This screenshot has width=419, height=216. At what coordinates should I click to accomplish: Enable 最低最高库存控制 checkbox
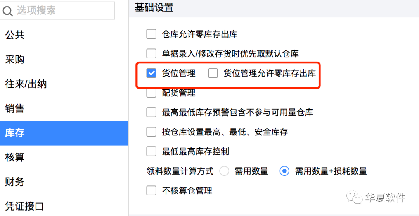(x=151, y=151)
